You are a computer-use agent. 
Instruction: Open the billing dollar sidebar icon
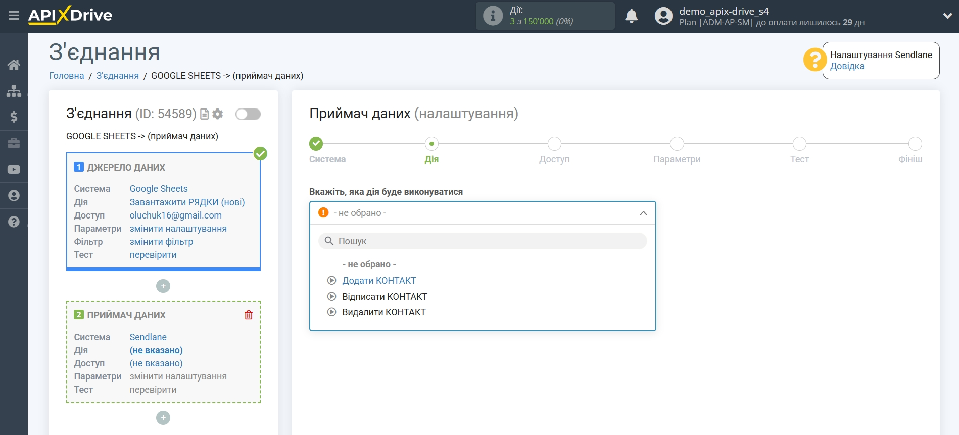[x=14, y=117]
